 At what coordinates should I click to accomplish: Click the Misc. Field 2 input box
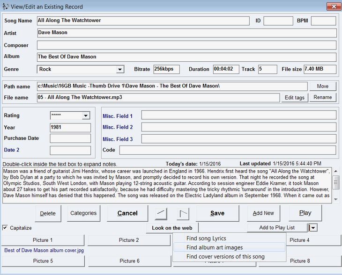click(239, 127)
